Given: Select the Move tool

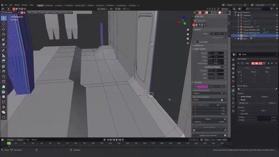Looking at the screenshot, I should [x=3, y=29].
